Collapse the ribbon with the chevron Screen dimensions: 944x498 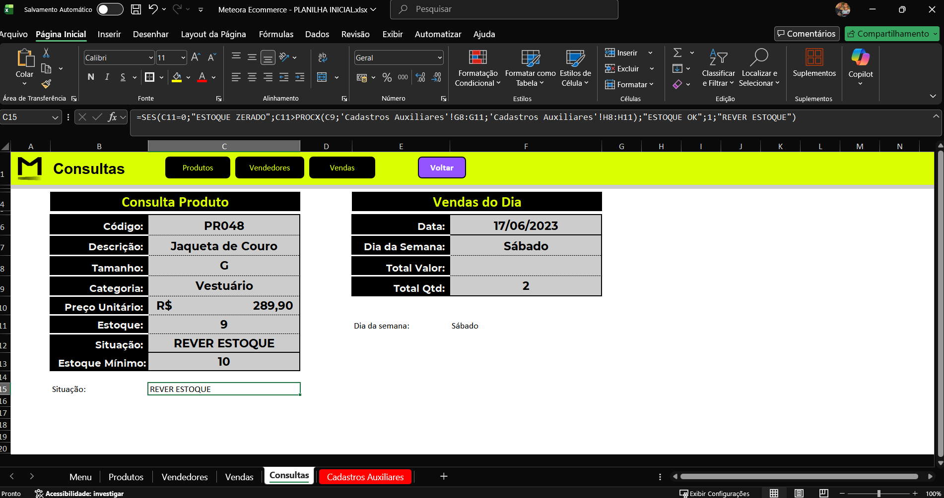[x=933, y=96]
